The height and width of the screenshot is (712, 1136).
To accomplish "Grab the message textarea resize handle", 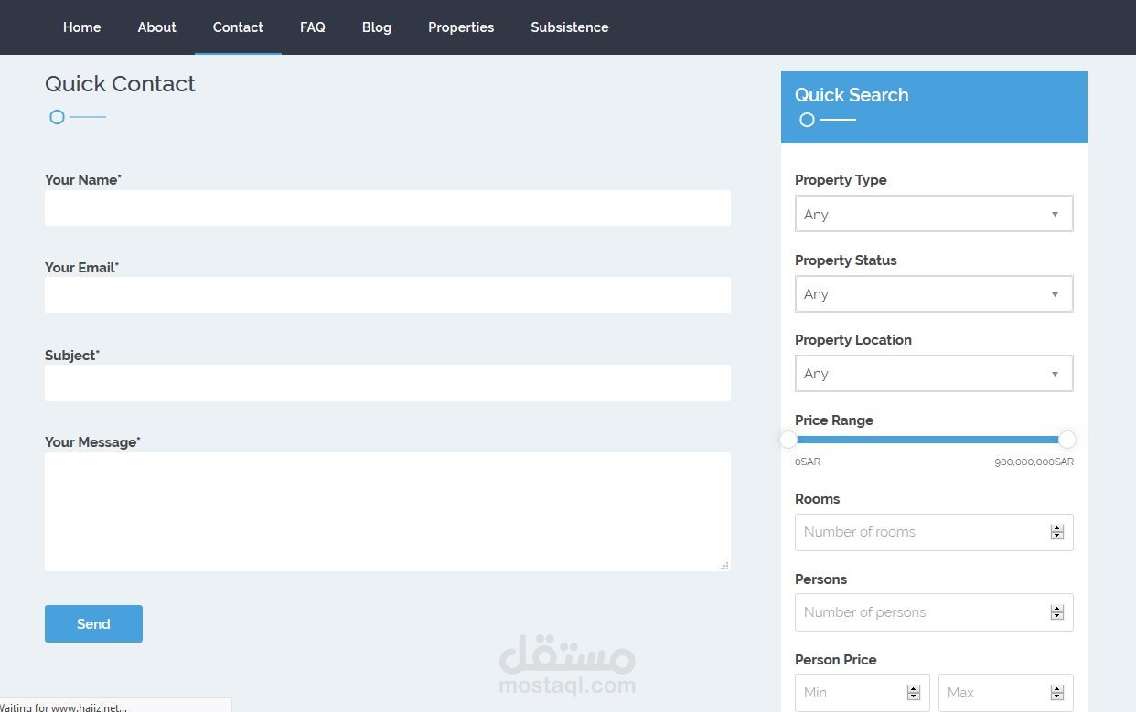I will [x=724, y=566].
